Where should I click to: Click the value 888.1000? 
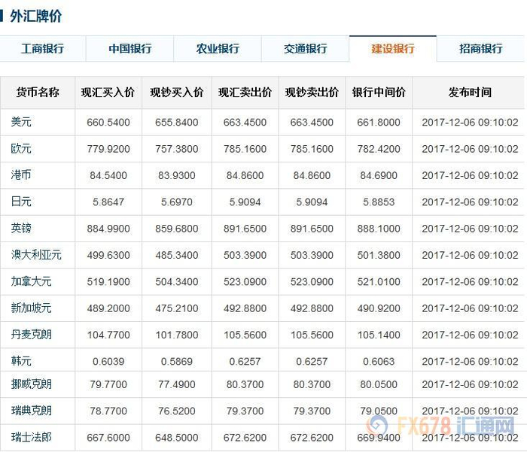point(379,229)
